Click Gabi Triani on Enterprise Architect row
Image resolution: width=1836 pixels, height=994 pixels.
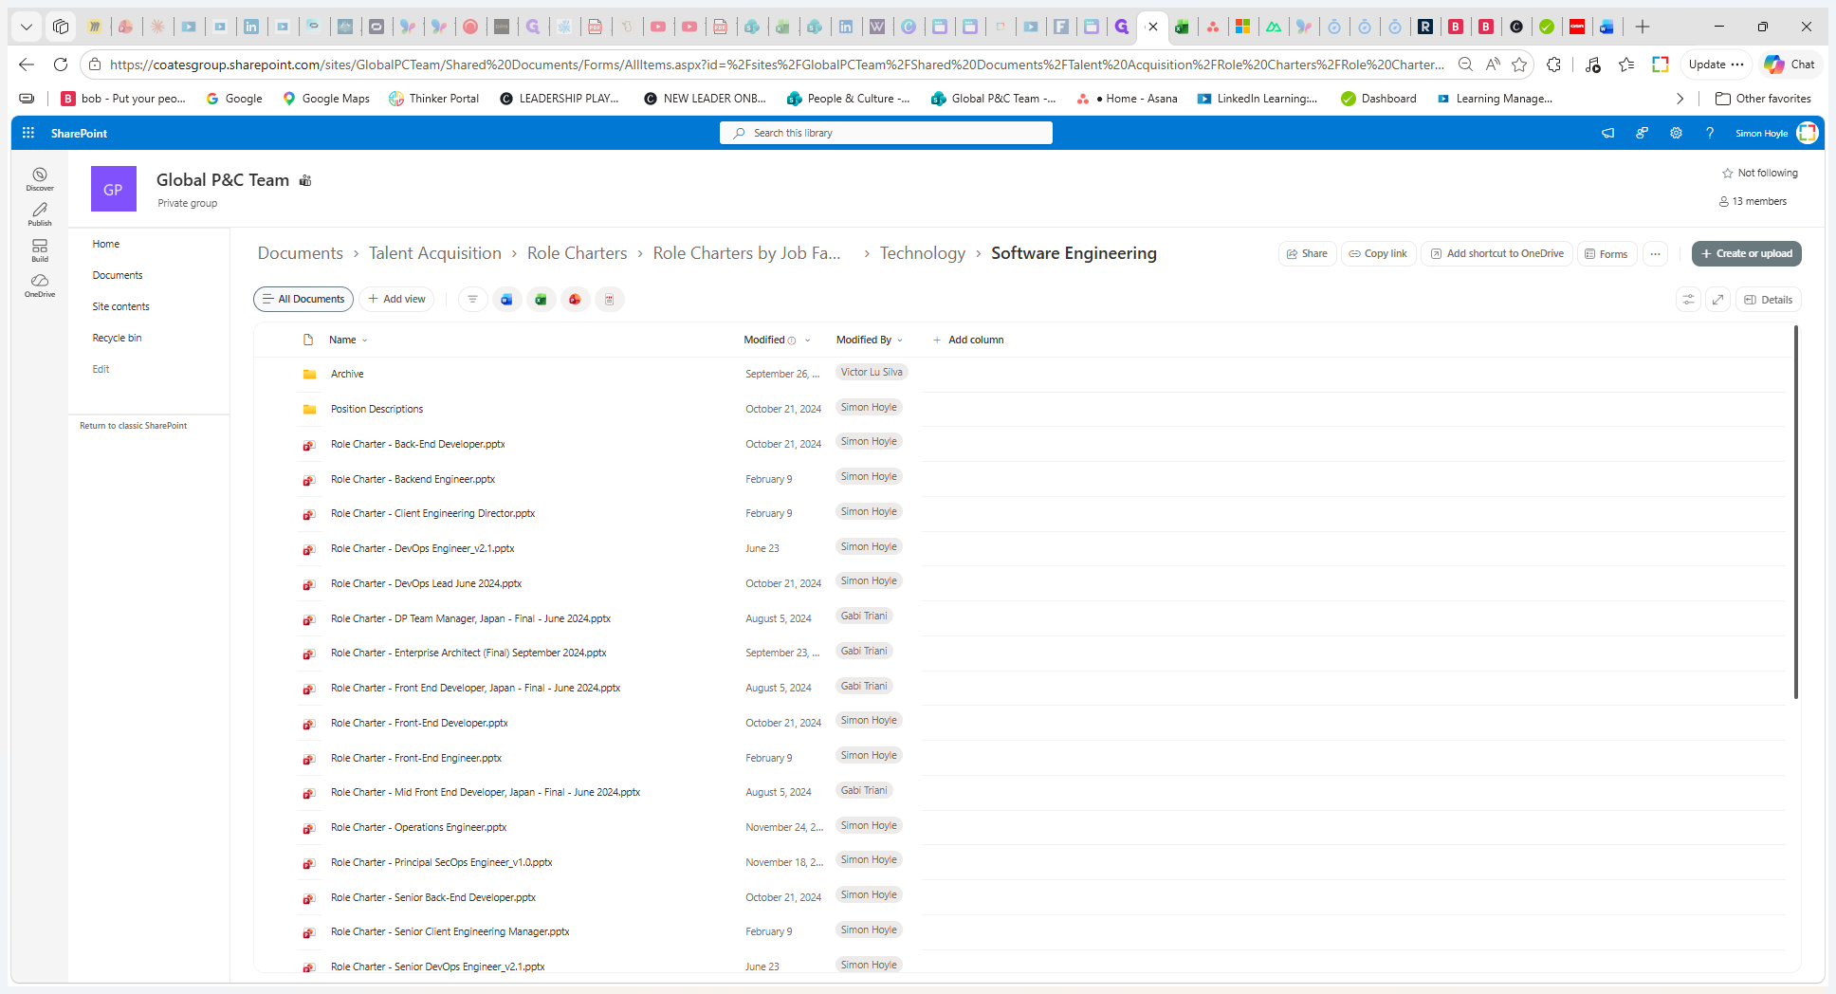click(x=864, y=651)
